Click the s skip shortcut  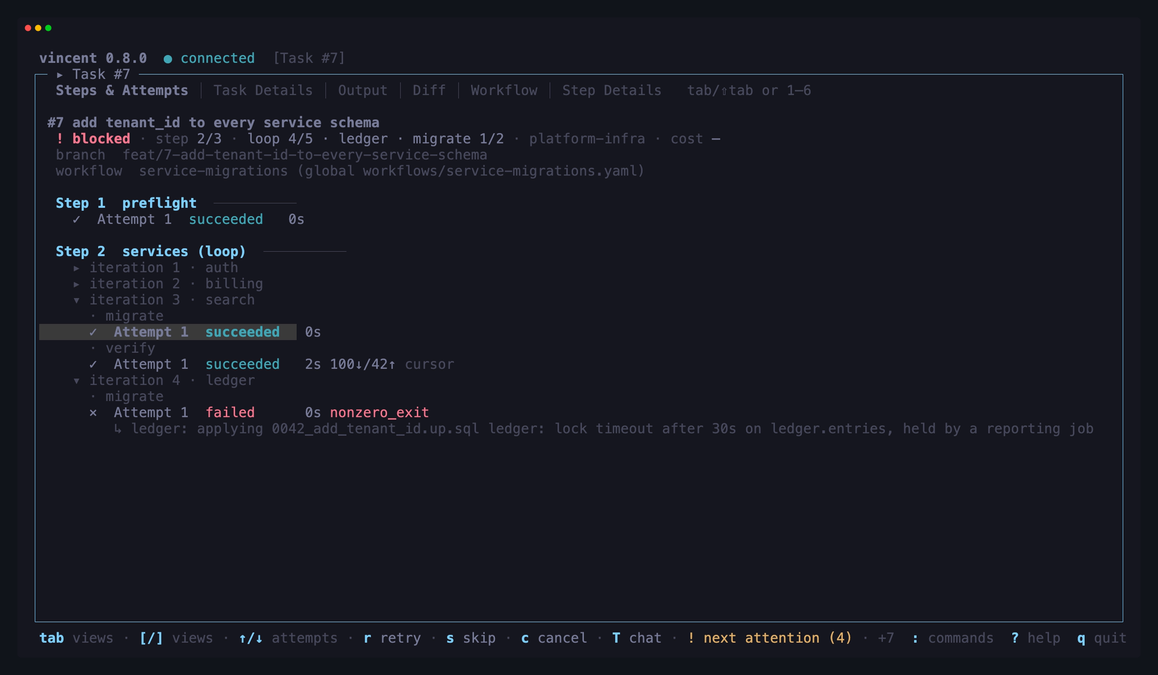click(470, 638)
